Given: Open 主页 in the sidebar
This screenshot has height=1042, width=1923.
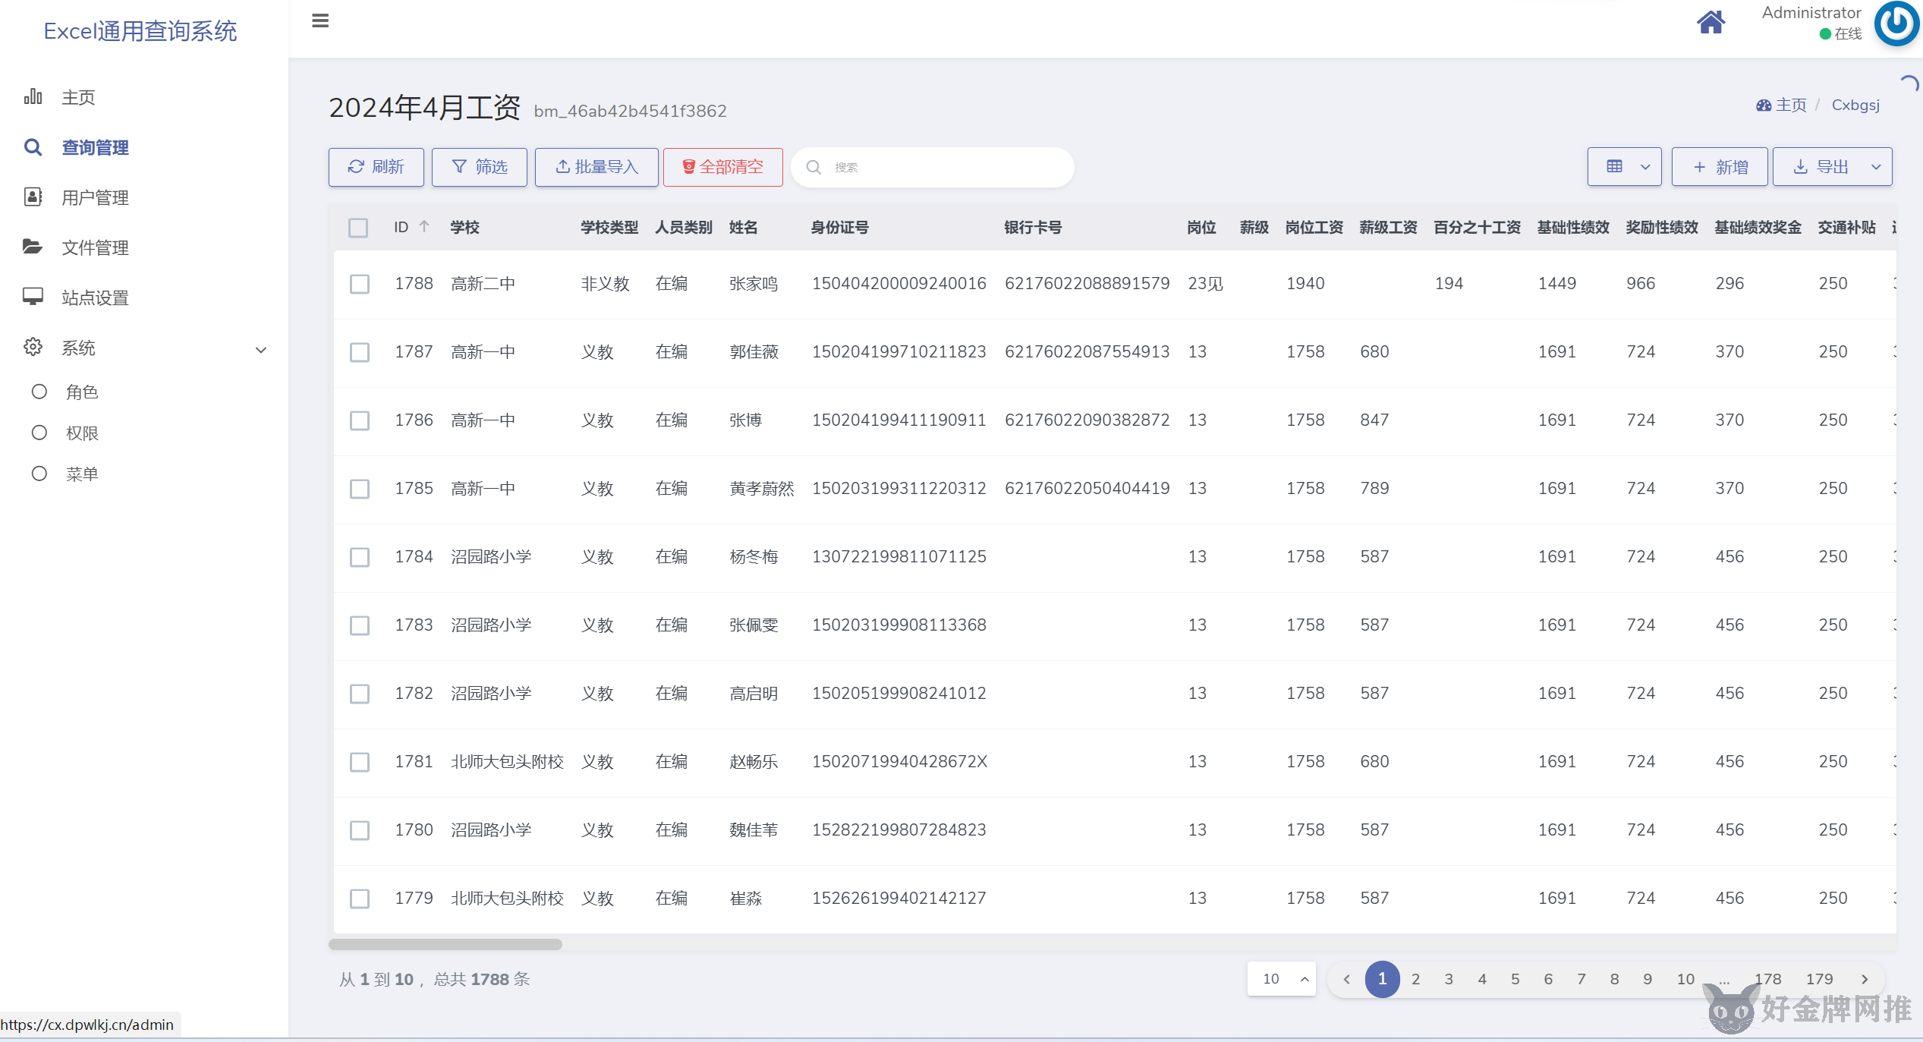Looking at the screenshot, I should (78, 97).
